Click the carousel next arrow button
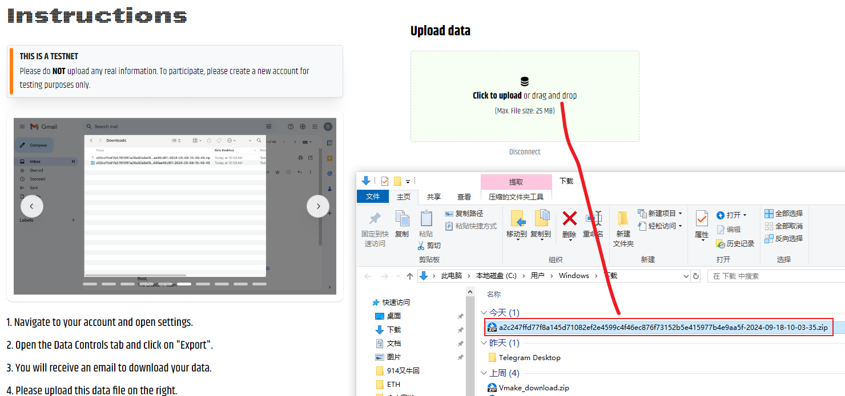Image resolution: width=845 pixels, height=396 pixels. pyautogui.click(x=318, y=206)
